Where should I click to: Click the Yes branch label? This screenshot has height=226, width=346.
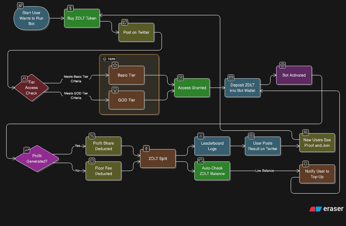(x=78, y=146)
